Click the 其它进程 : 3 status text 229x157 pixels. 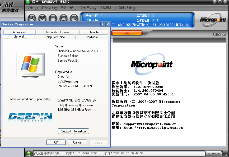coord(145,16)
